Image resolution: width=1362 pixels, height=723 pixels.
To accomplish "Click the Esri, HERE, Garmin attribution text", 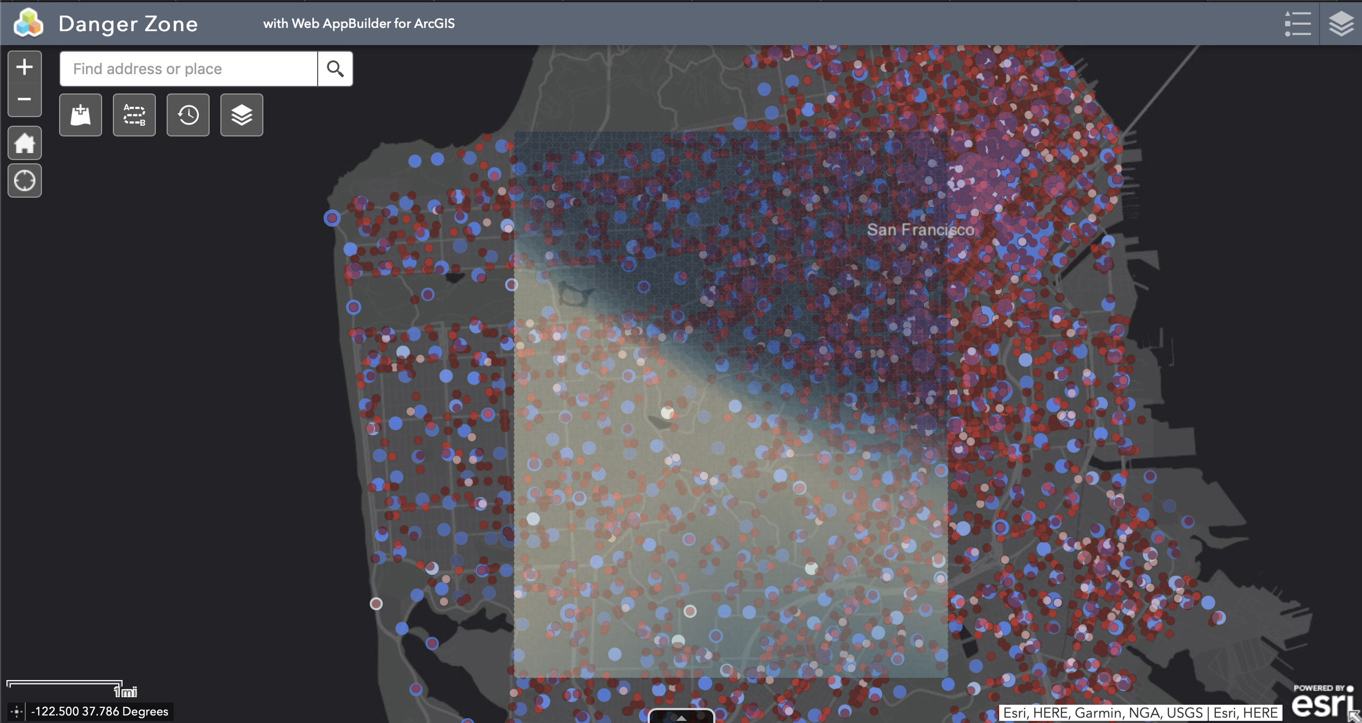I will (1140, 713).
